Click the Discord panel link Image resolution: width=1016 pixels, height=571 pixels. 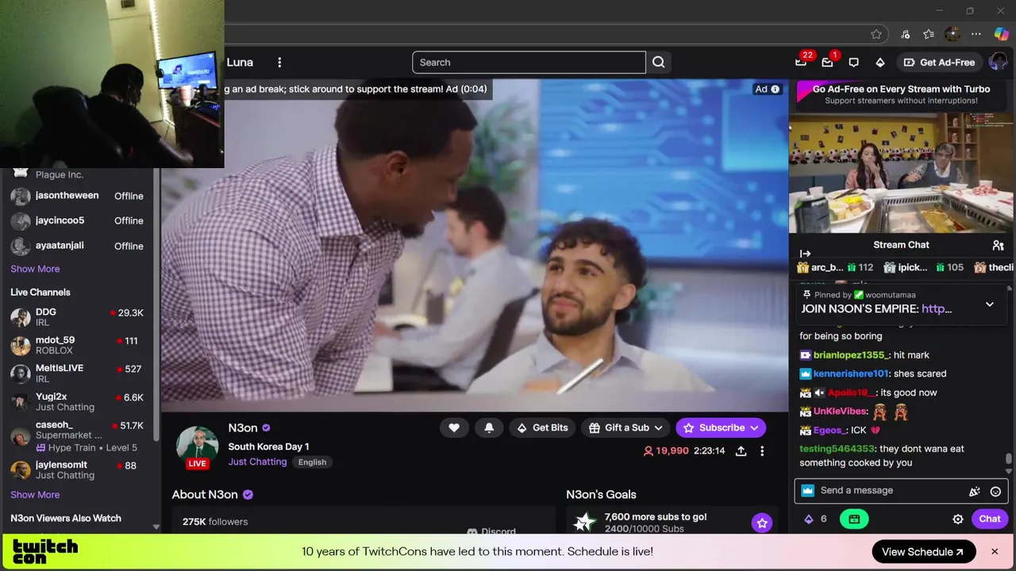pos(492,531)
